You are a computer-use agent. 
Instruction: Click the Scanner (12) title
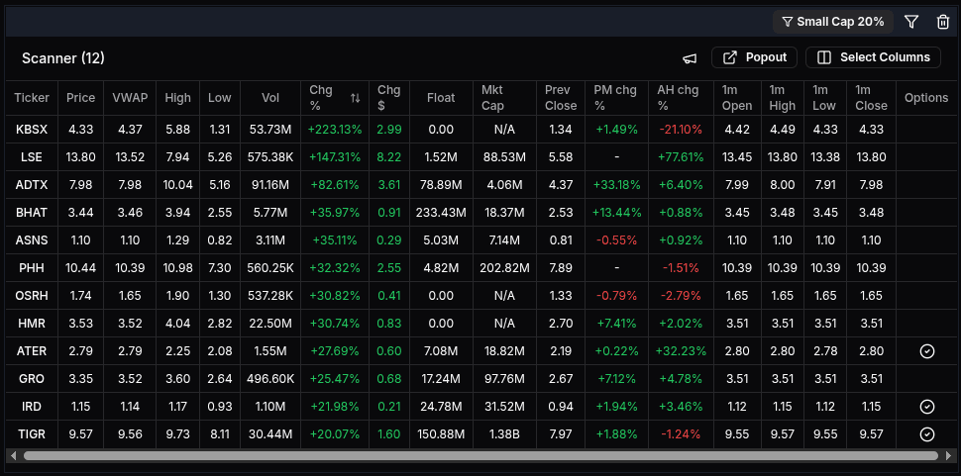tap(63, 58)
